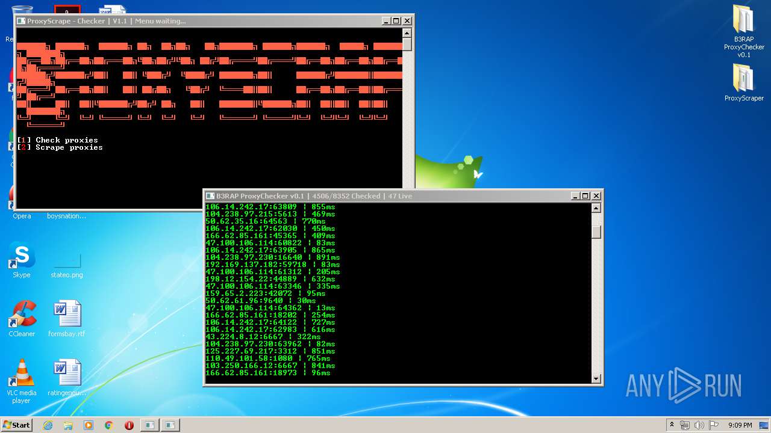This screenshot has height=433, width=771.
Task: Open Action Center flag icon
Action: [713, 425]
